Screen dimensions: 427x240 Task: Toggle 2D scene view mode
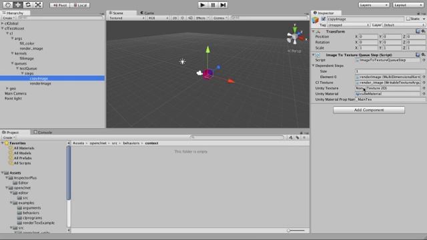[175, 18]
